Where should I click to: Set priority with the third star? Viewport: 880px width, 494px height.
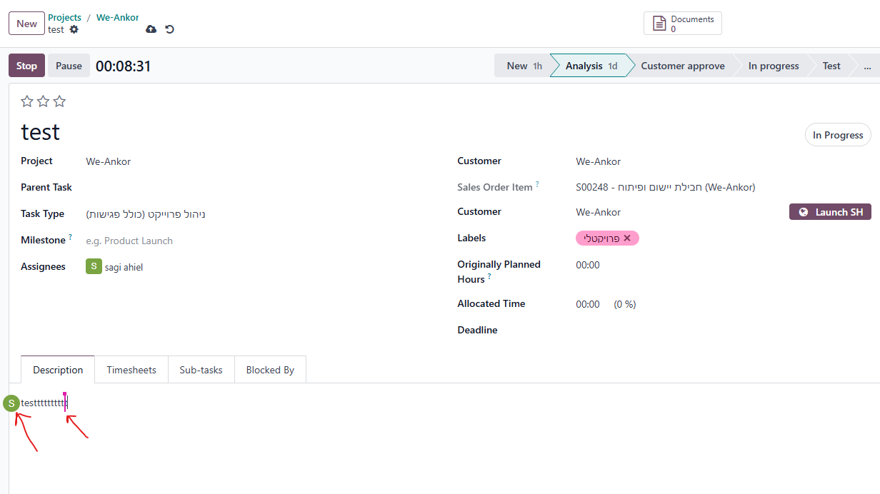pos(59,101)
